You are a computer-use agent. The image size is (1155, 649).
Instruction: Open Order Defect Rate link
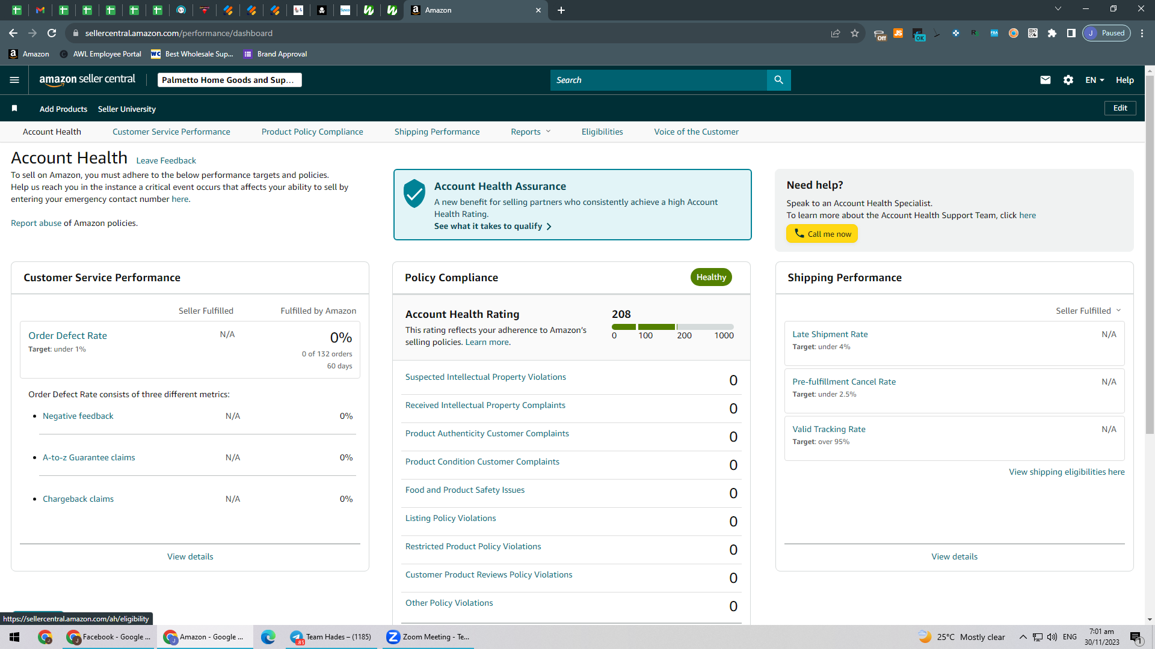pos(67,335)
